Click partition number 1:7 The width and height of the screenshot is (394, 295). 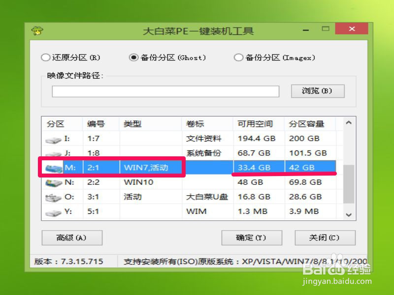(93, 139)
